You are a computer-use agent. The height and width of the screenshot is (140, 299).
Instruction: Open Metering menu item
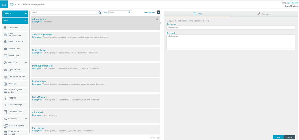coord(15,98)
